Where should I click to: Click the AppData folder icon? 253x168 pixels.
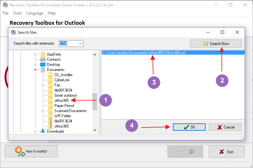[43, 54]
